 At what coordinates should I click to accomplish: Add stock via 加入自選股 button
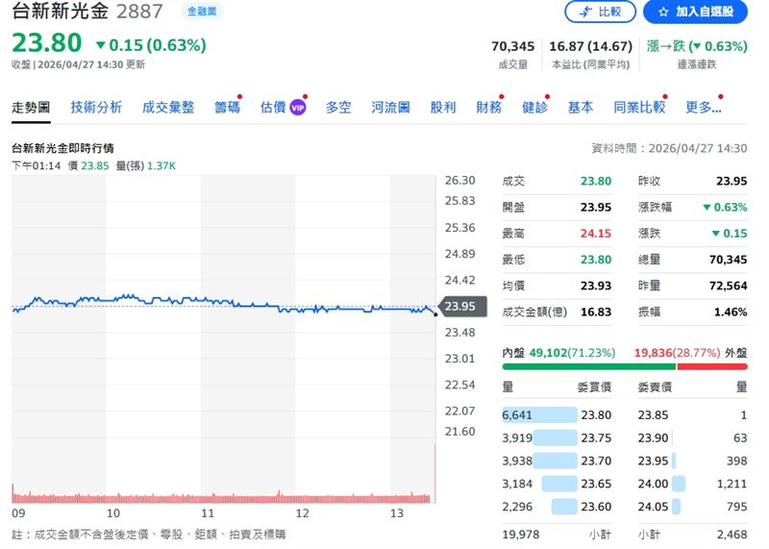pyautogui.click(x=695, y=12)
